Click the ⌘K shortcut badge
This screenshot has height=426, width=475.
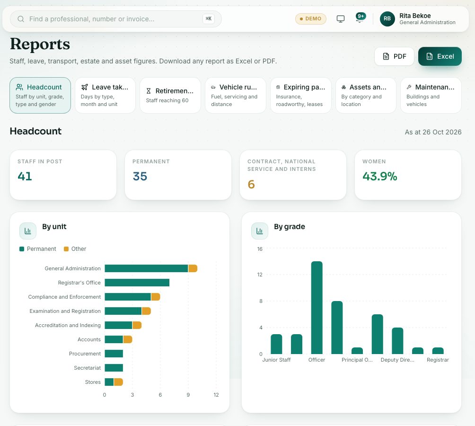tap(209, 19)
